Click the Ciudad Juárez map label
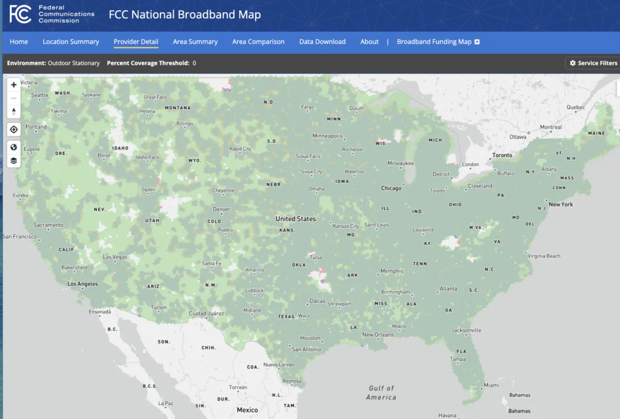 tap(206, 314)
